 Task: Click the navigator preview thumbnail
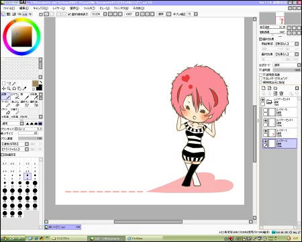(x=280, y=18)
